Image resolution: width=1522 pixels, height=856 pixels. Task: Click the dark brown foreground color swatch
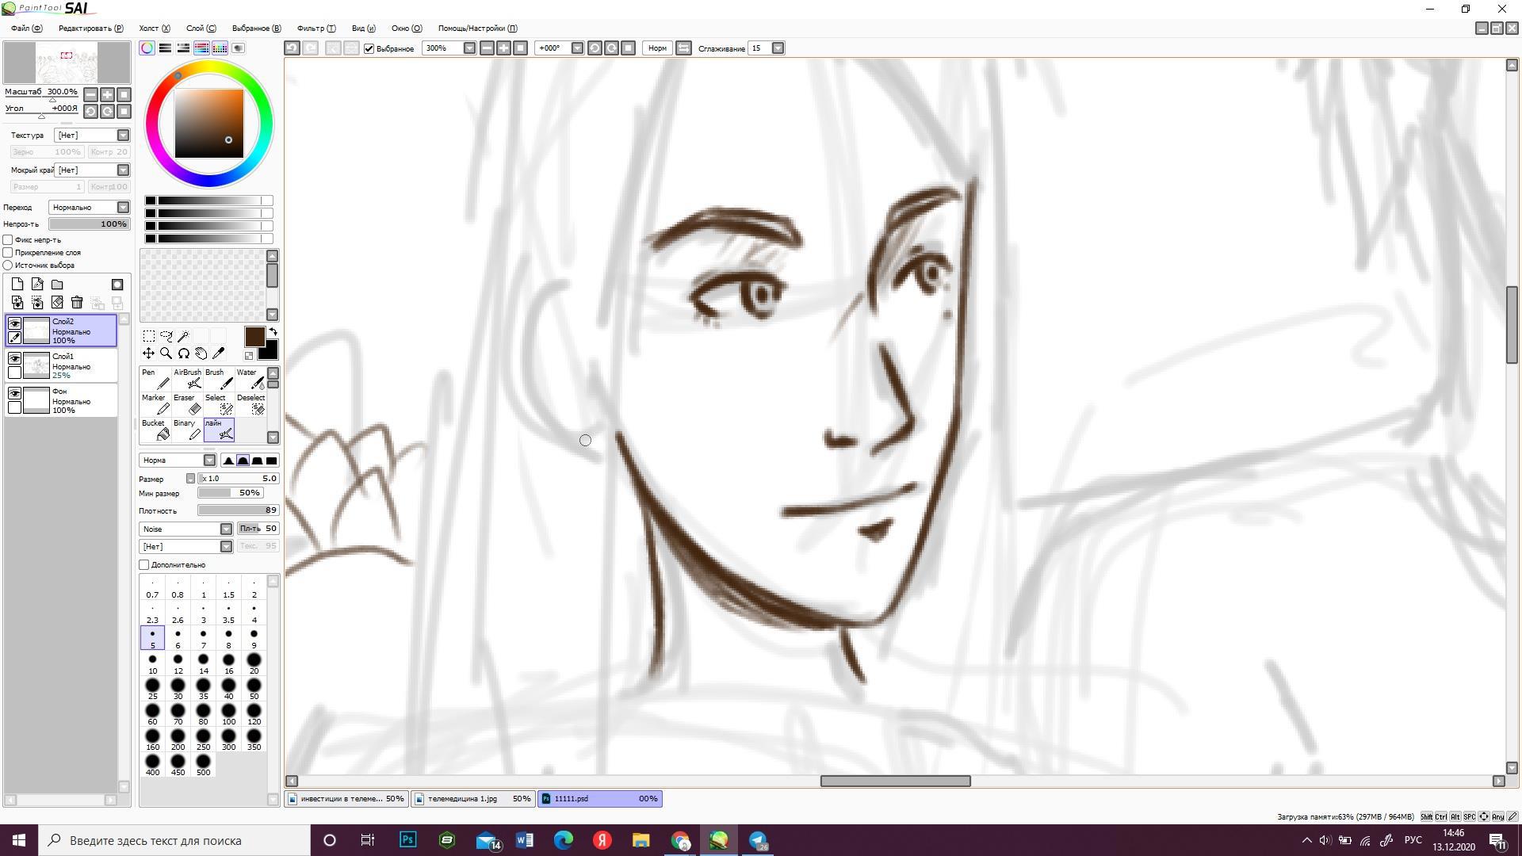pos(254,336)
